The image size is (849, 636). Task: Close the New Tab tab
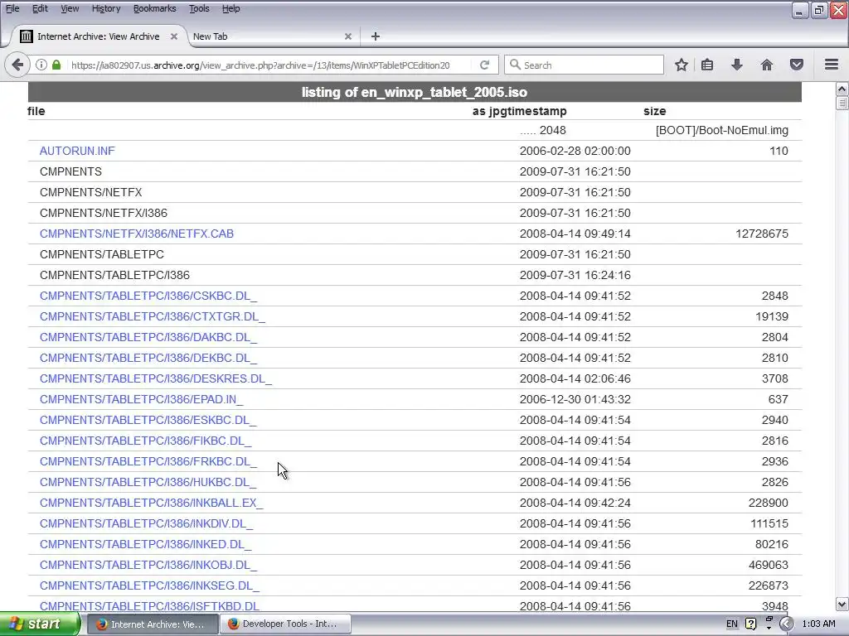[348, 36]
